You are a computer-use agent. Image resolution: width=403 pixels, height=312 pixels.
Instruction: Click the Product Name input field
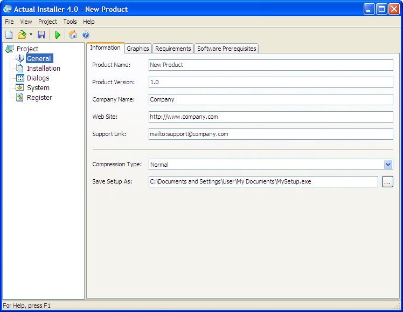click(x=270, y=65)
